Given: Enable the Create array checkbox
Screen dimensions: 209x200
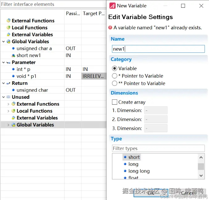Looking at the screenshot, I should click(x=115, y=102).
